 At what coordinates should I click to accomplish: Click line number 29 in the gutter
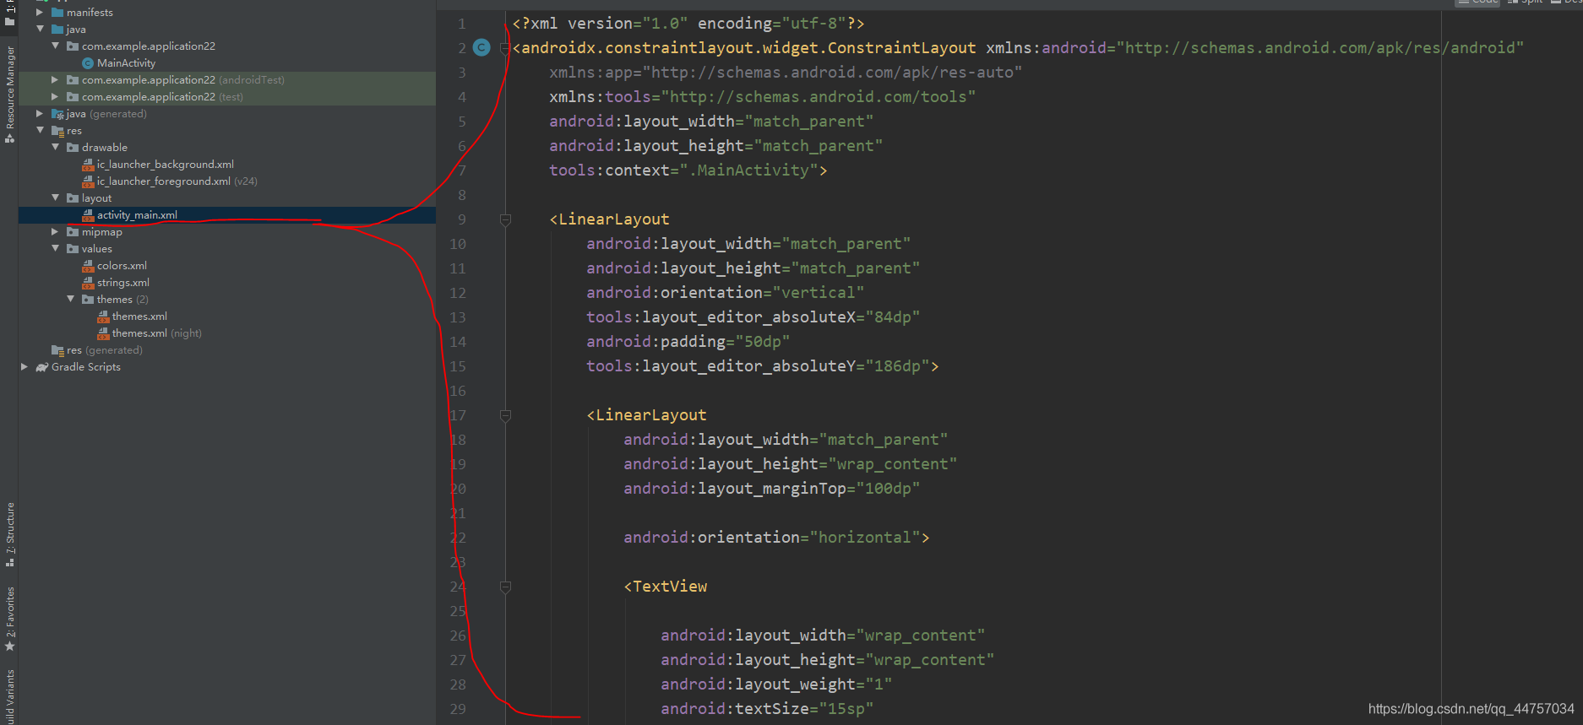(x=457, y=709)
